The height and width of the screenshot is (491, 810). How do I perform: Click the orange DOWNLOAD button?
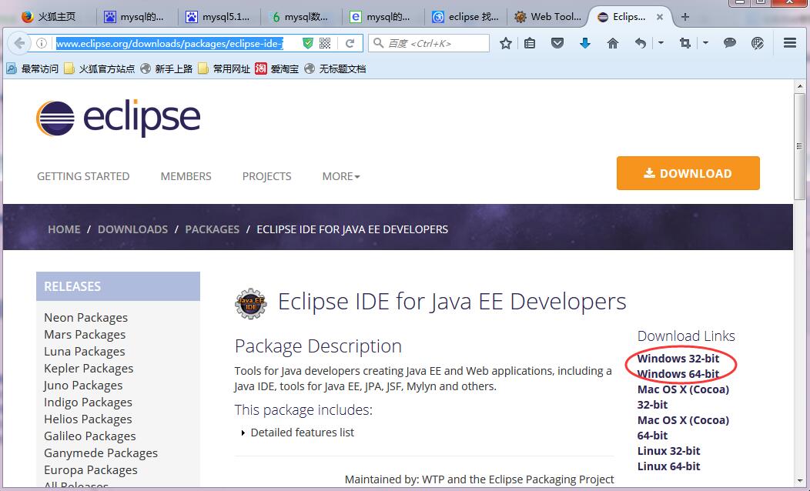pyautogui.click(x=688, y=173)
